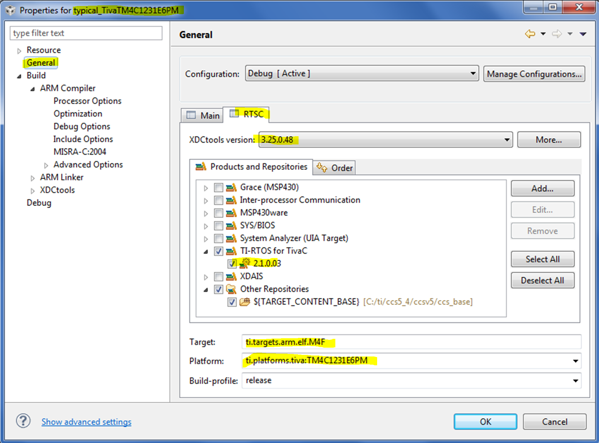Check the Inter-processor Communication checkbox
This screenshot has width=599, height=443.
pos(218,200)
